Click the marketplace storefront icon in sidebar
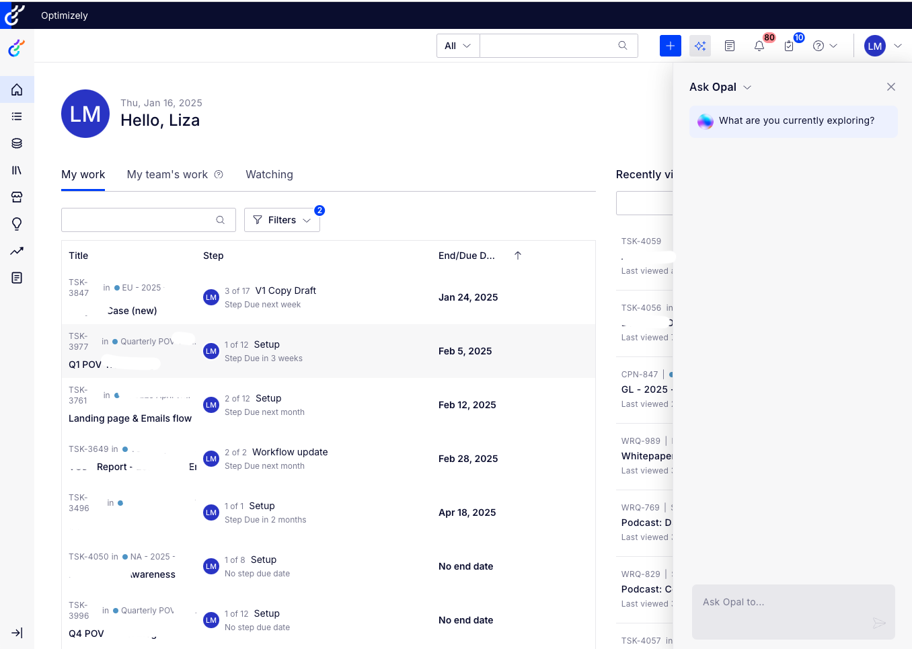Screen dimensions: 912x649 tap(17, 197)
